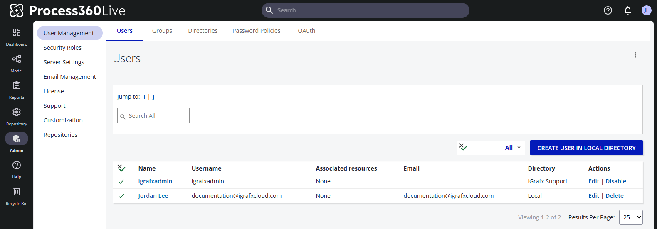Click the magnifier icon in Search All box
The image size is (657, 229).
(x=123, y=117)
